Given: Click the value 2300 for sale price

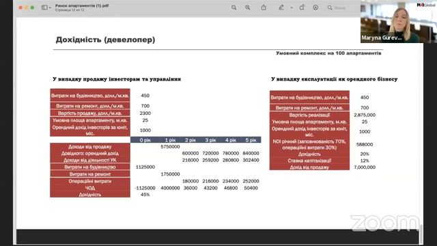Looking at the screenshot, I should [x=145, y=113].
